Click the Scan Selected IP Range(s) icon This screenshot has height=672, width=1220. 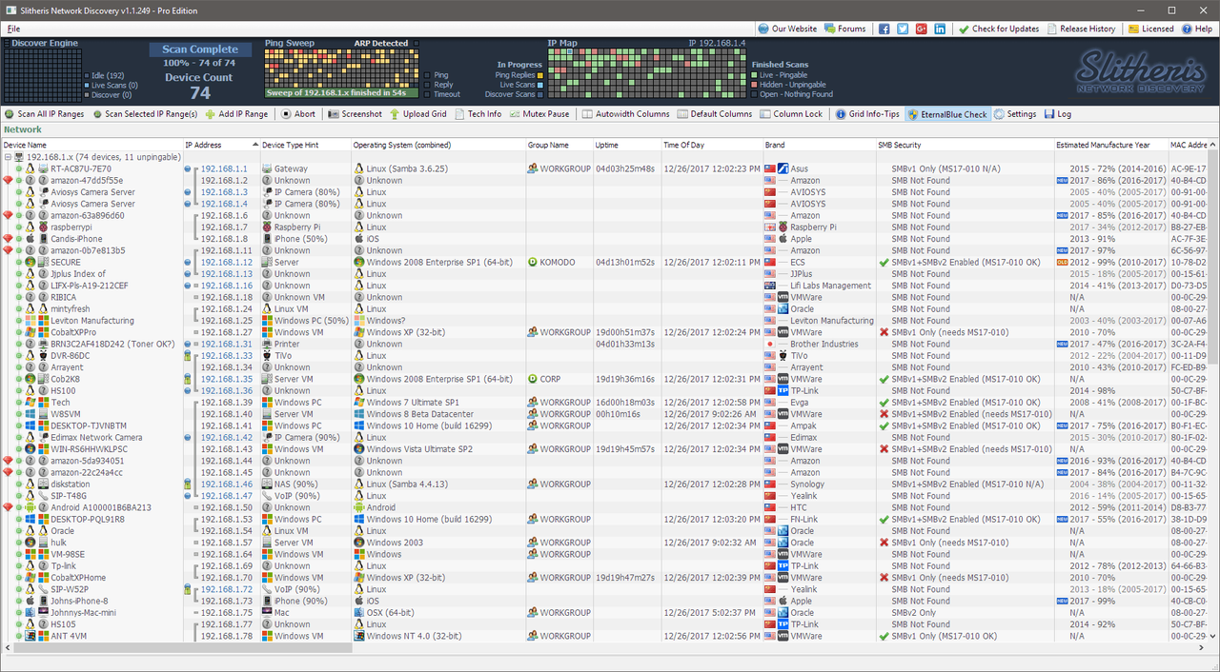point(96,114)
